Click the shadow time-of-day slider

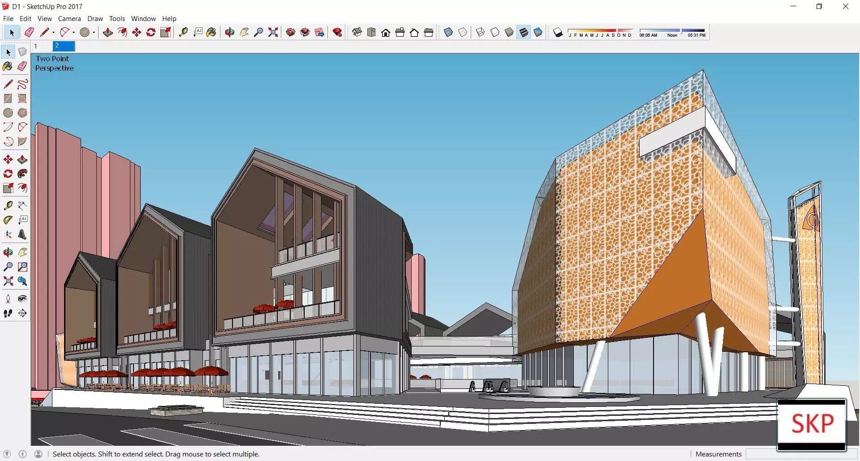672,32
